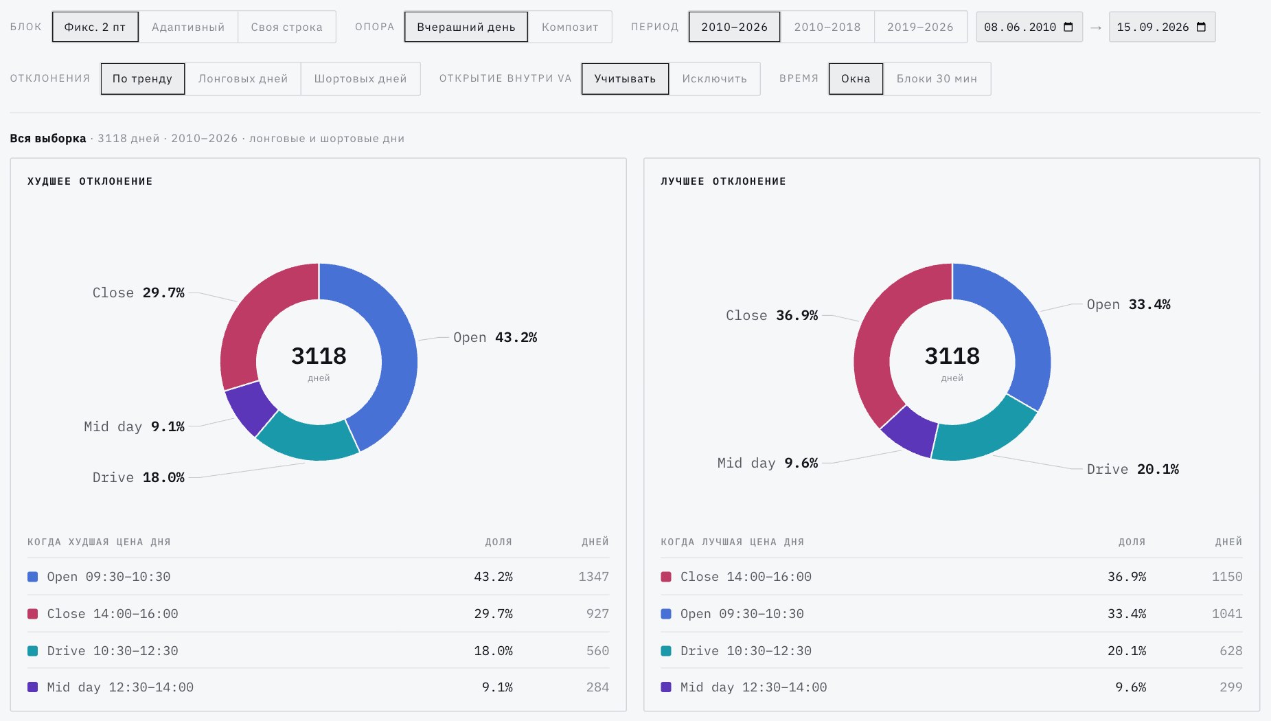1271x721 pixels.
Task: Select period 2010–2026
Action: (734, 27)
